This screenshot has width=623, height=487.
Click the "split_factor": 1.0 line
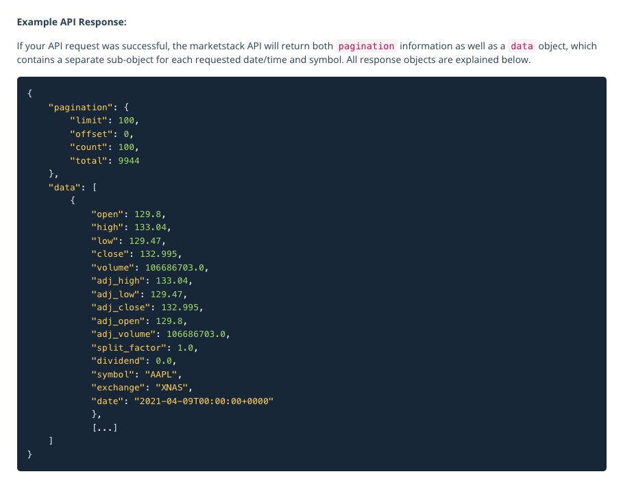tap(144, 347)
